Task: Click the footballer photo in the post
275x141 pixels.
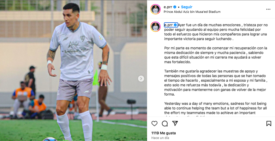Action: [74, 70]
